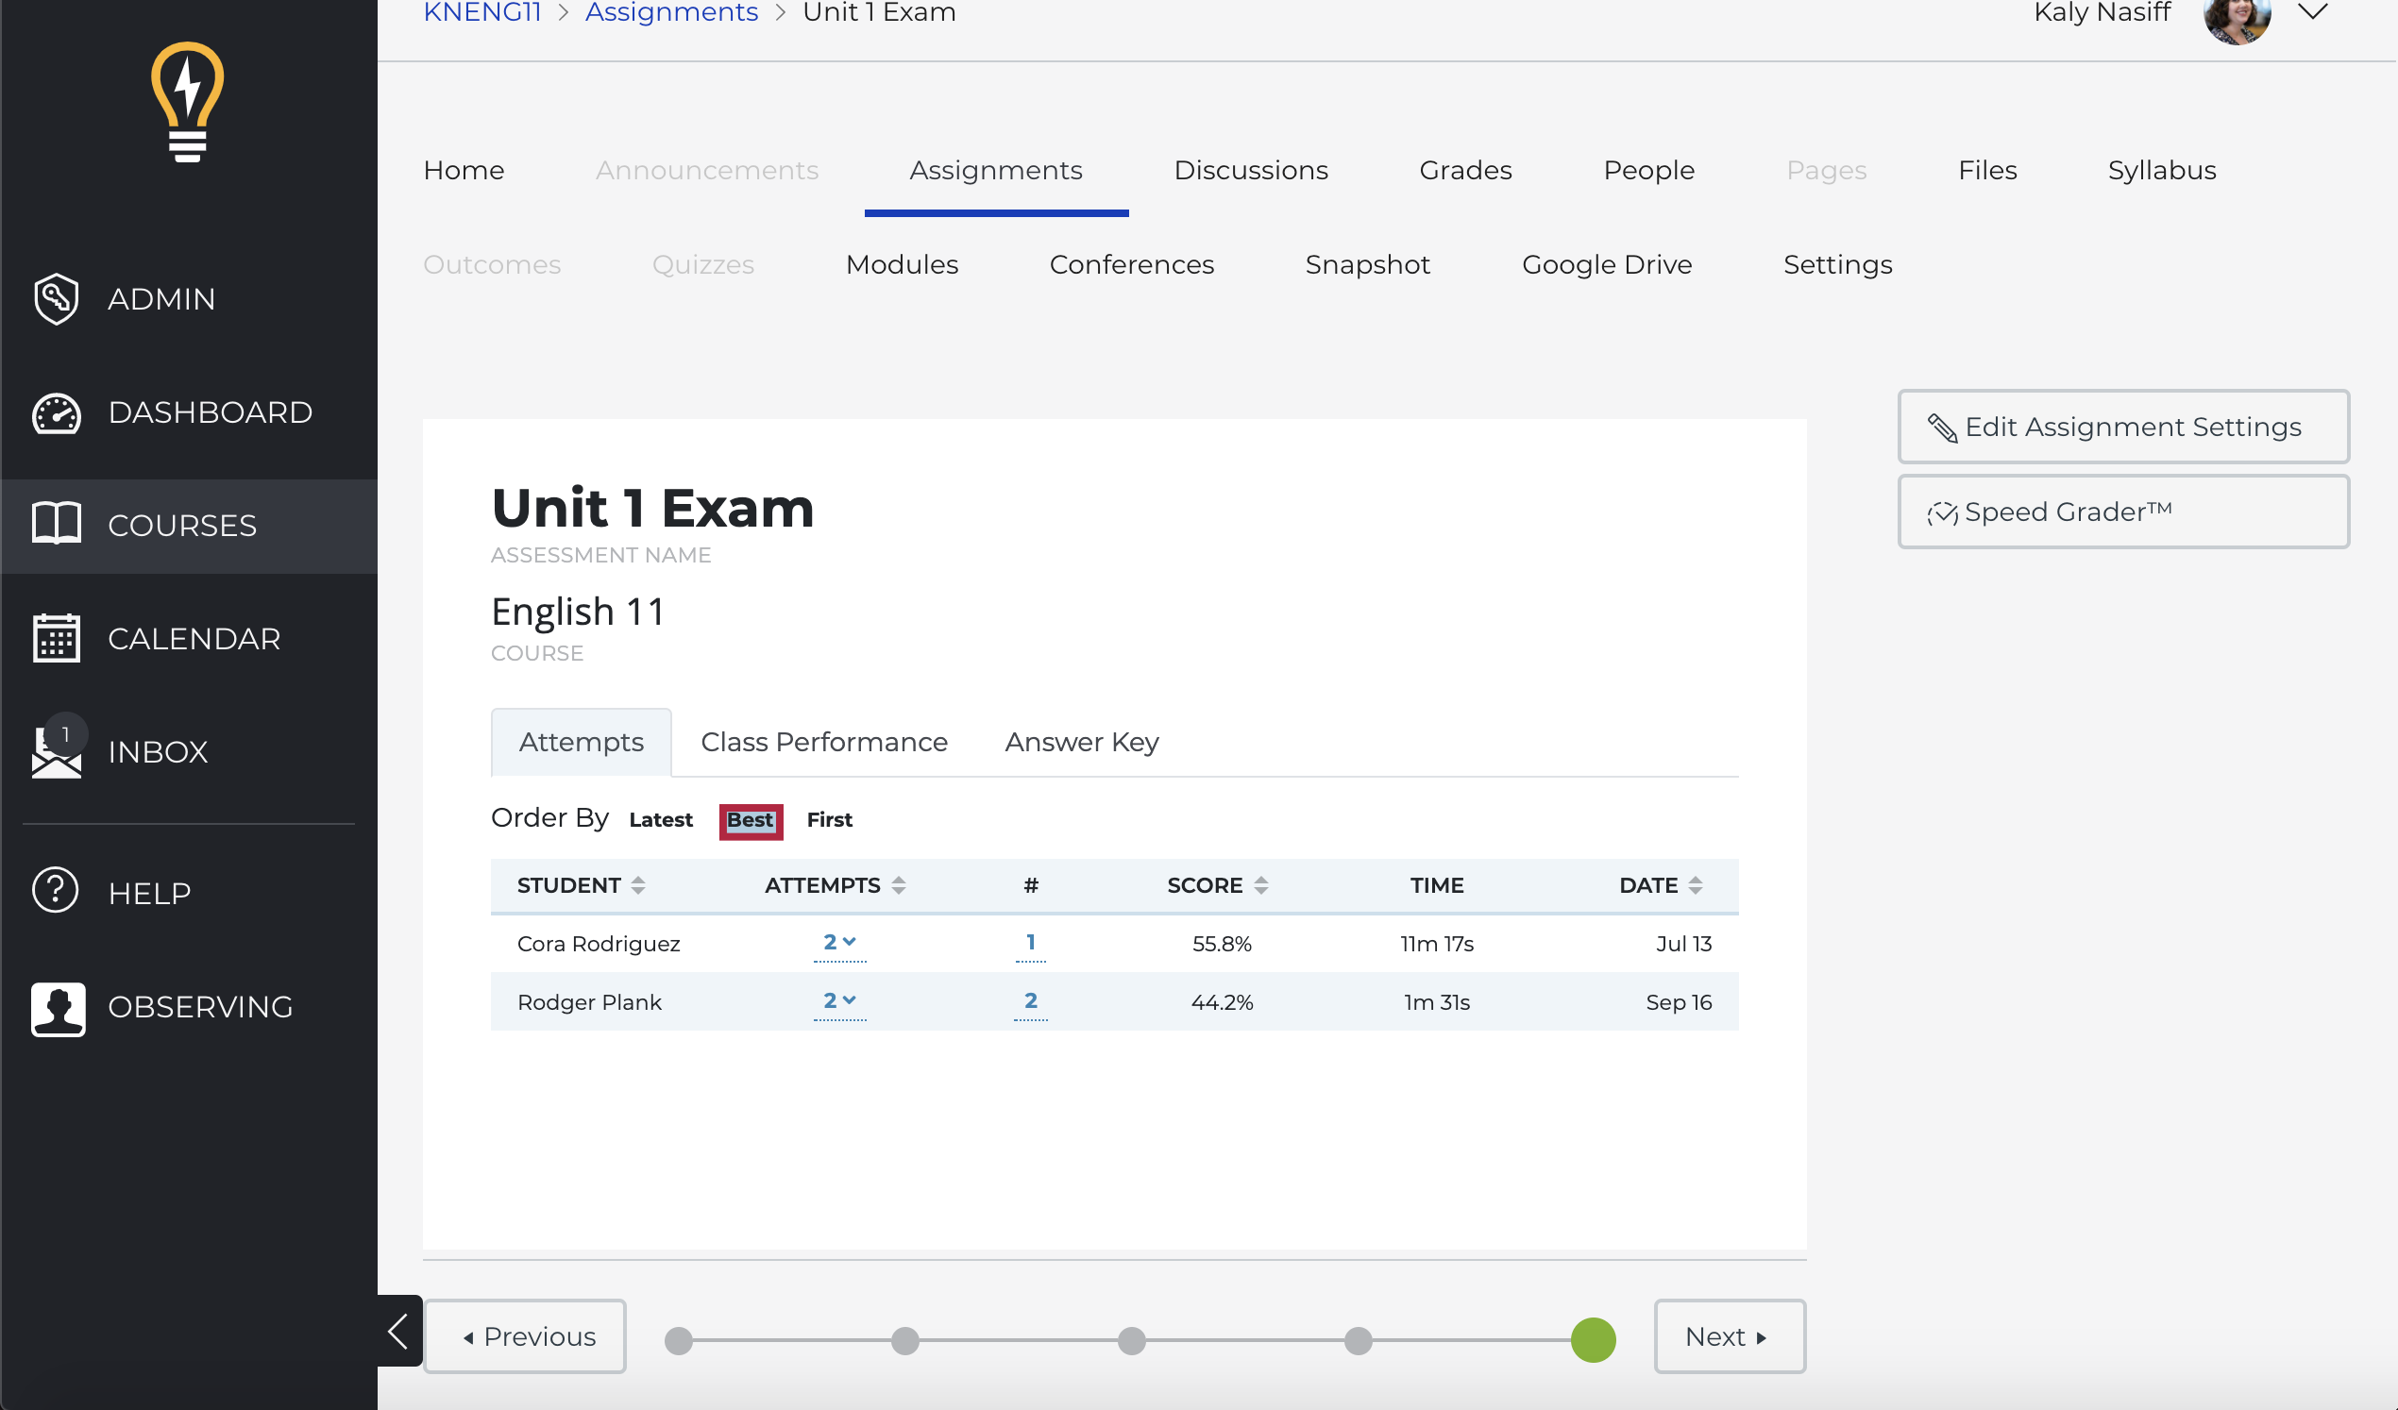Sort table by Attempts column arrows
The image size is (2398, 1410).
tap(898, 885)
